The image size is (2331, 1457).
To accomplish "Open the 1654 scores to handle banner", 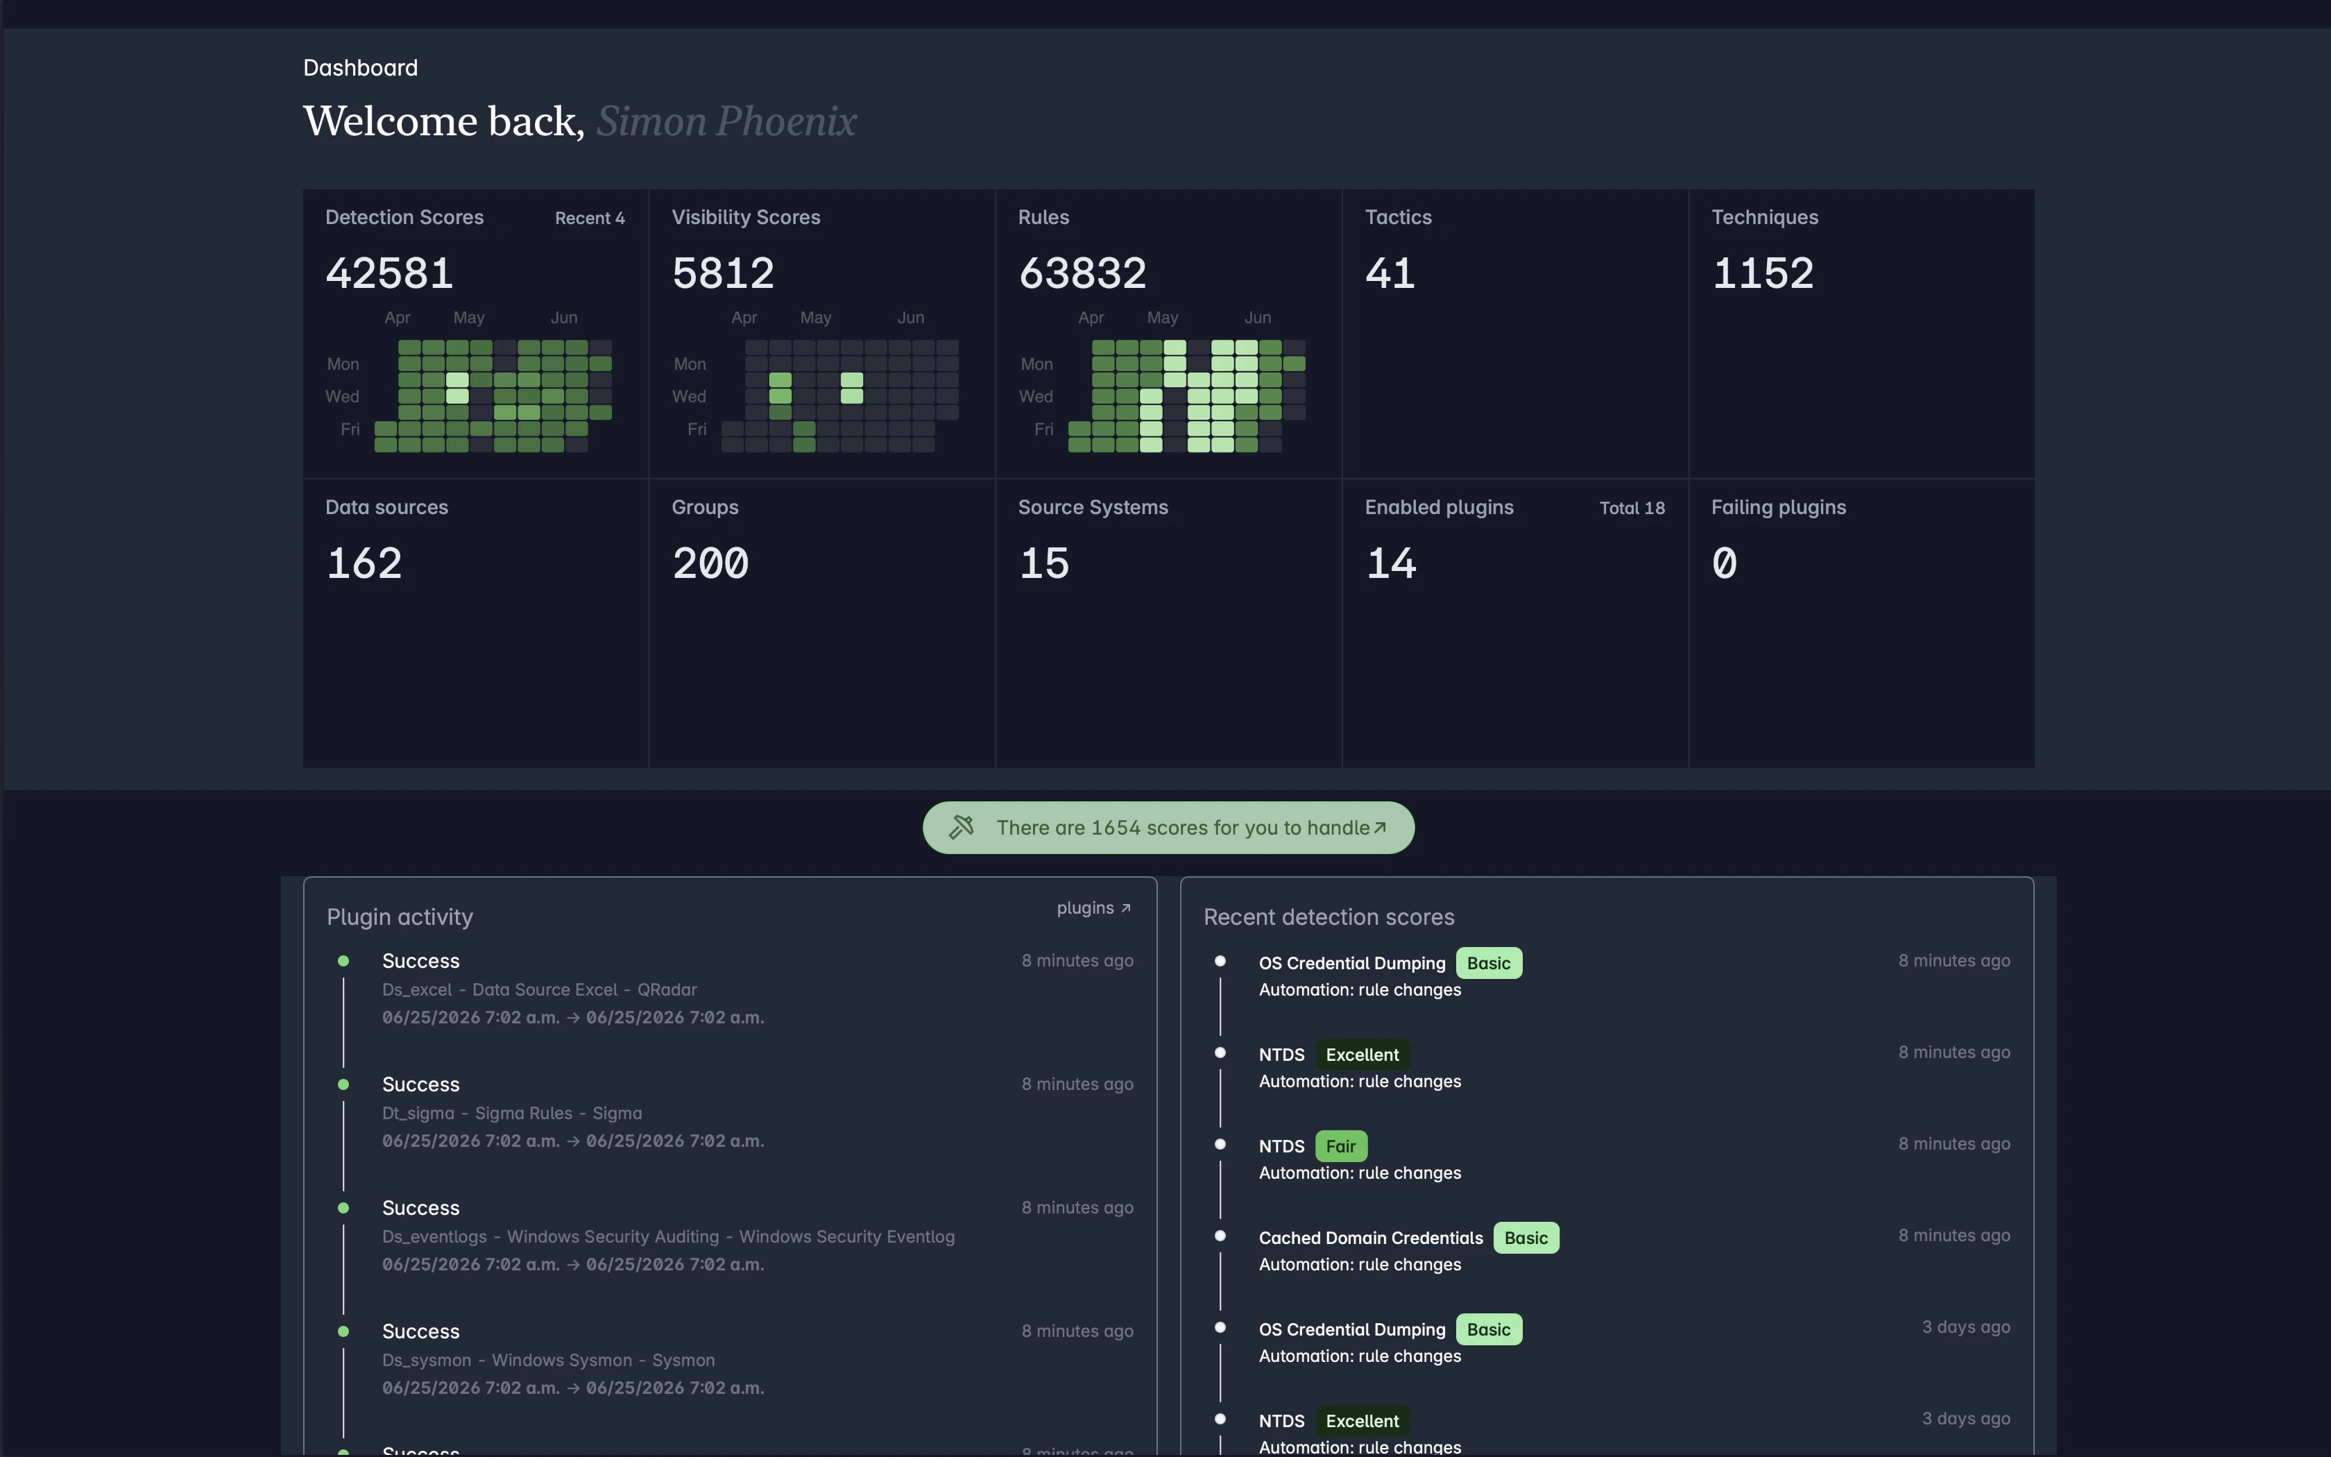I will click(1168, 828).
